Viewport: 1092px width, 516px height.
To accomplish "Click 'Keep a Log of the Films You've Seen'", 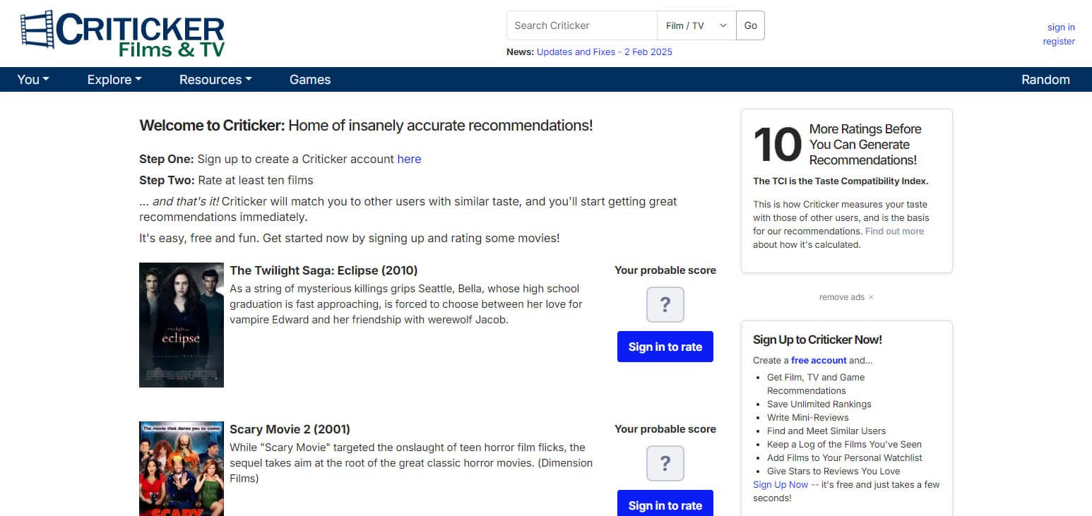I will 844,444.
